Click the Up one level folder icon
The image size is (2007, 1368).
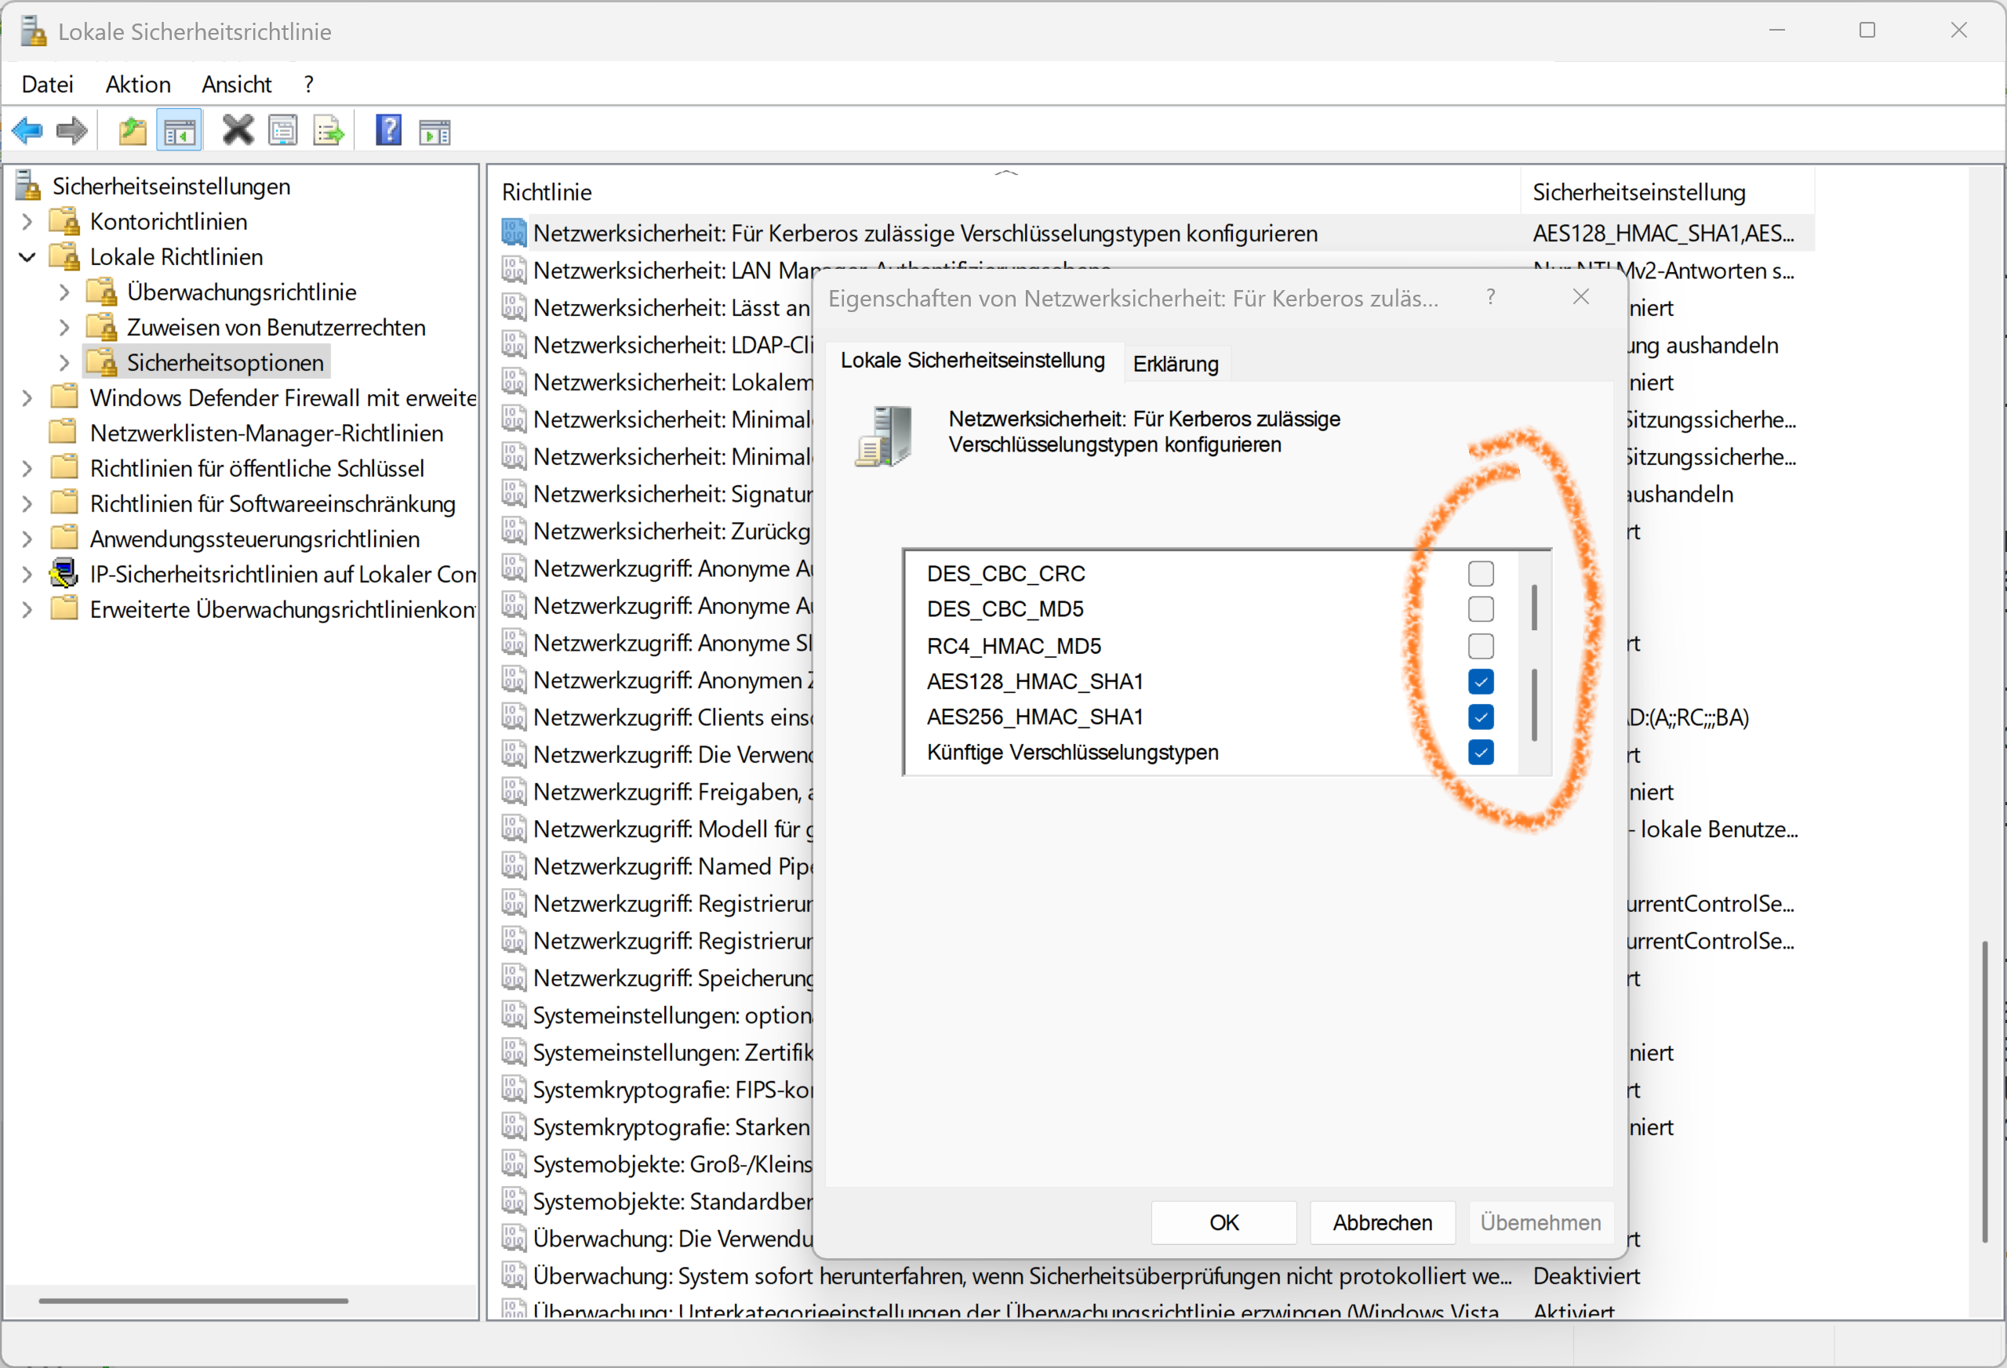coord(132,131)
